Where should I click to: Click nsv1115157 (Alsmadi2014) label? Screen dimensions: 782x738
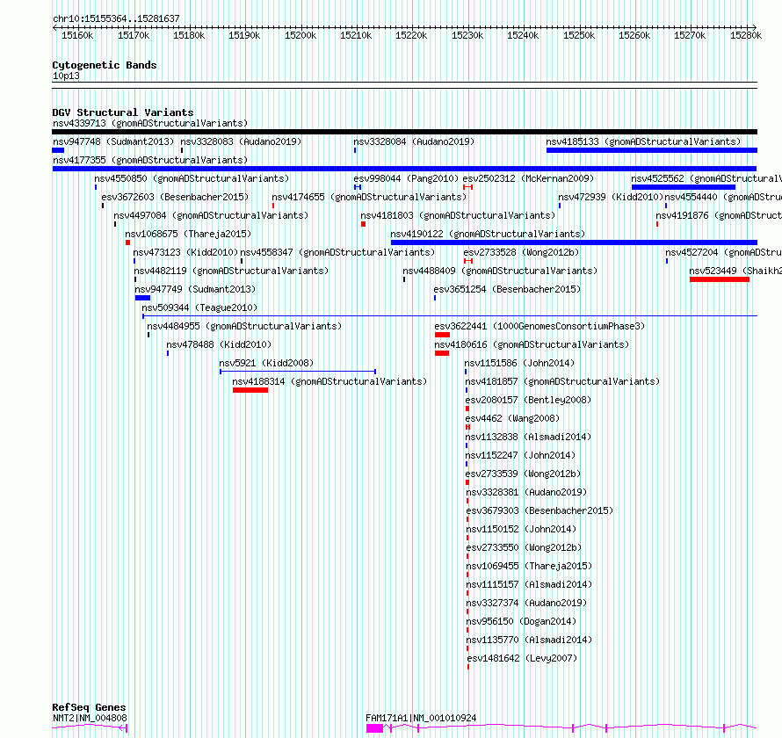[529, 584]
